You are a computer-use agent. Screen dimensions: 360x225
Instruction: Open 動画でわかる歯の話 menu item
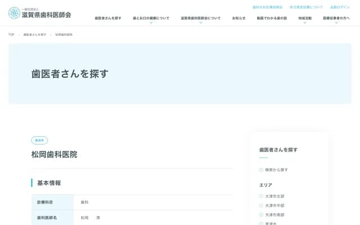(272, 18)
